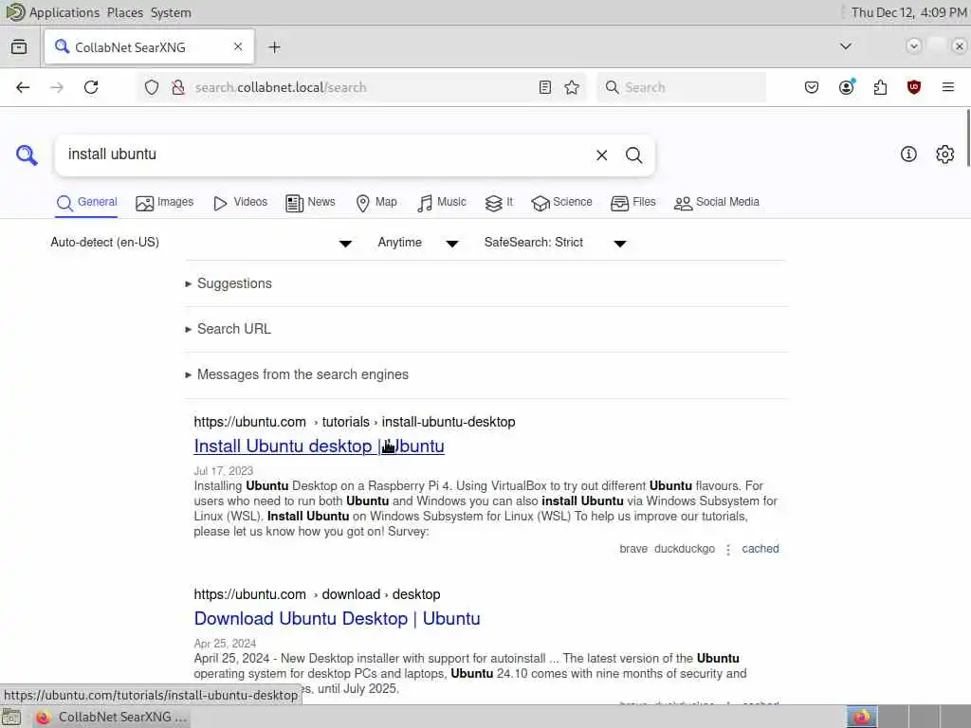Click the Firefox forward arrow
Viewport: 971px width, 728px height.
pos(57,87)
